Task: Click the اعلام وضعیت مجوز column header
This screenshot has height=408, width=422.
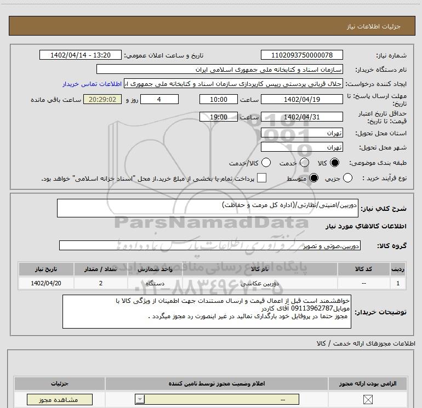Action: pos(216,383)
